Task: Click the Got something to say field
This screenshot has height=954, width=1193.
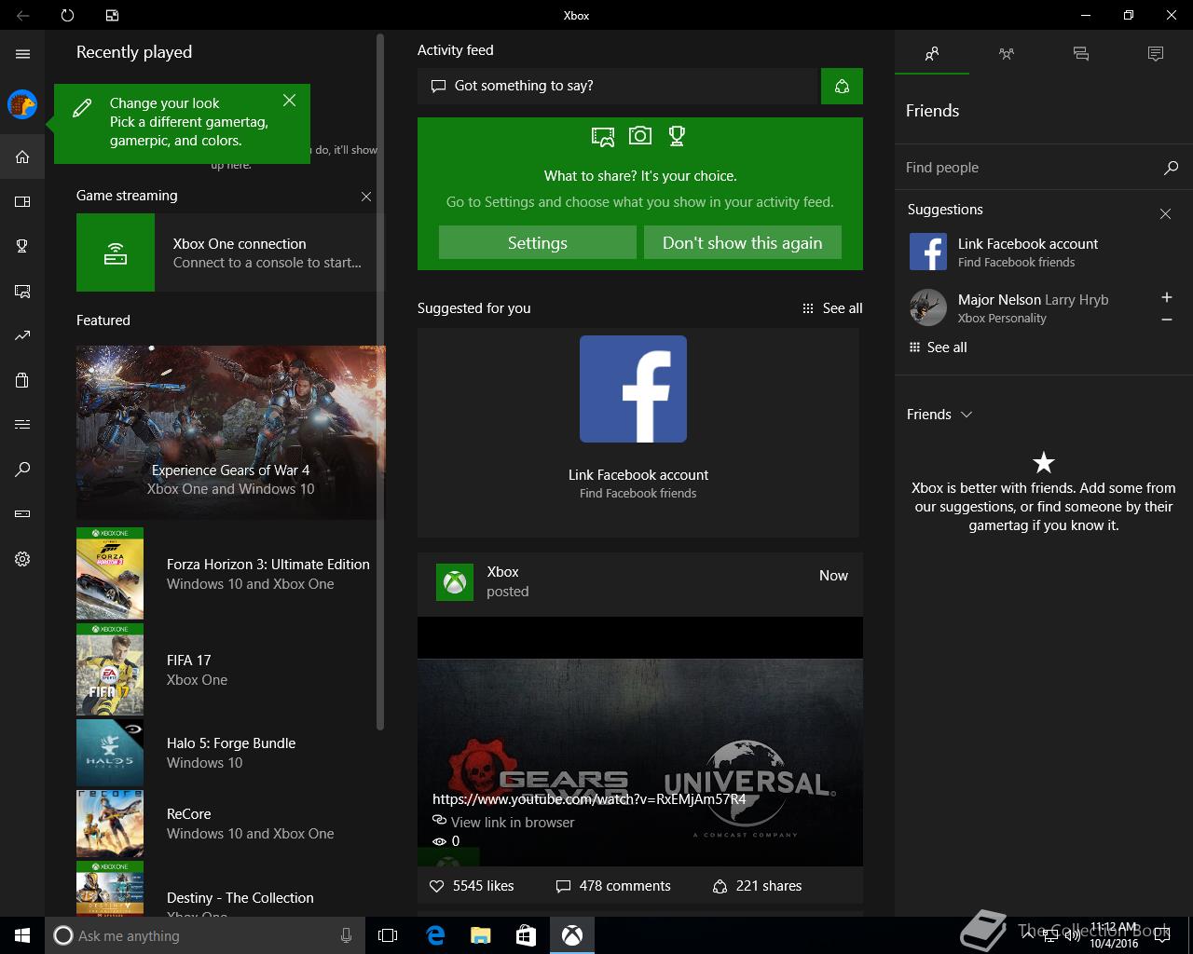Action: [x=617, y=86]
